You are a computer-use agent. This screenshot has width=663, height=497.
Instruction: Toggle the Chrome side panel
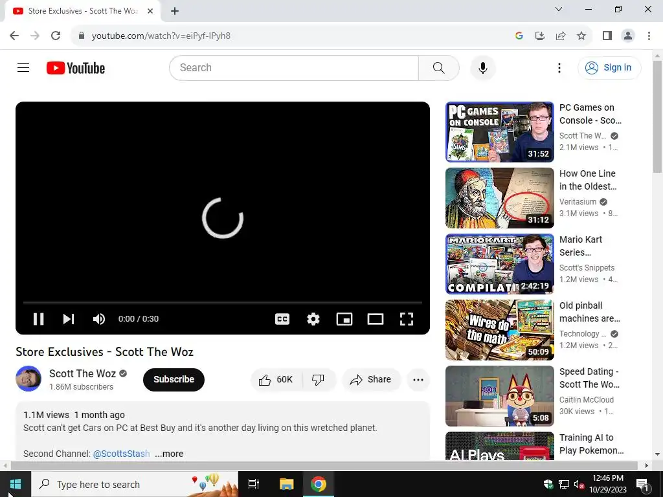click(x=607, y=36)
